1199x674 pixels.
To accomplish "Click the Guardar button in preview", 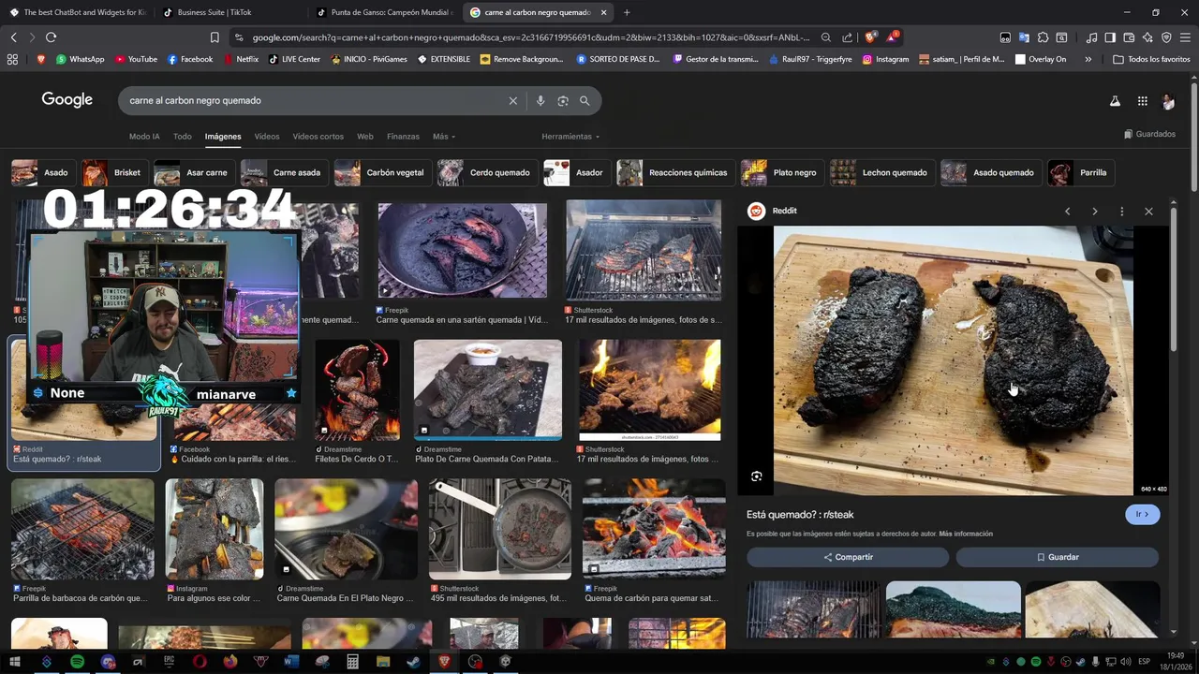I will point(1058,557).
